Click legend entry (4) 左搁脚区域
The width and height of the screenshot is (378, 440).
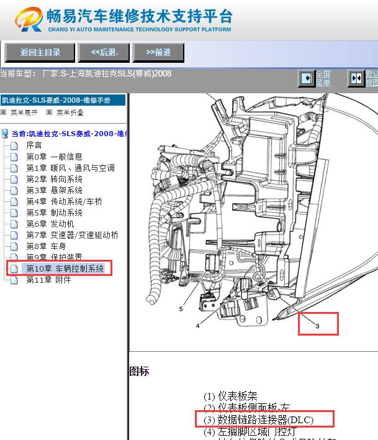point(250,431)
